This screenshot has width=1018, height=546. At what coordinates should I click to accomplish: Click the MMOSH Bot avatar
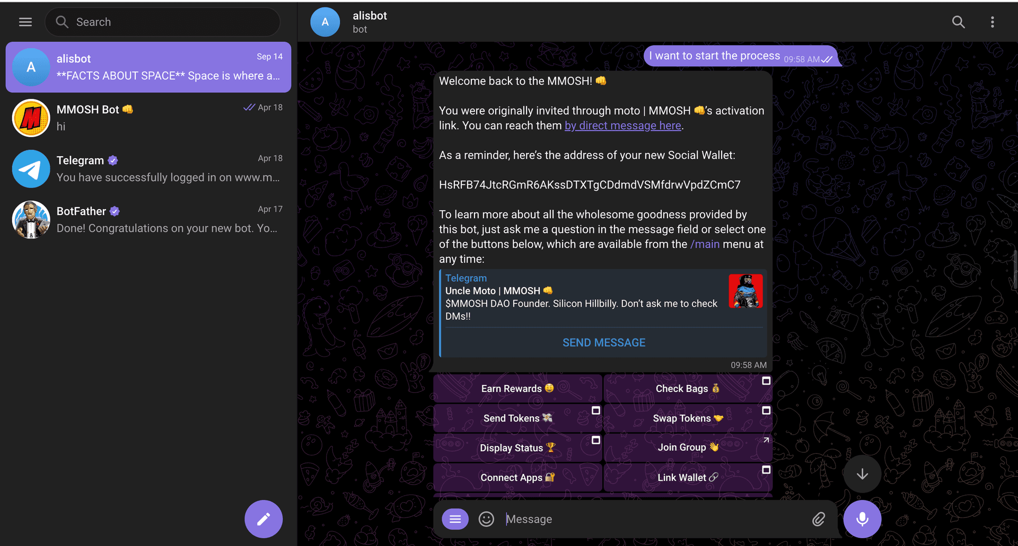click(x=31, y=118)
